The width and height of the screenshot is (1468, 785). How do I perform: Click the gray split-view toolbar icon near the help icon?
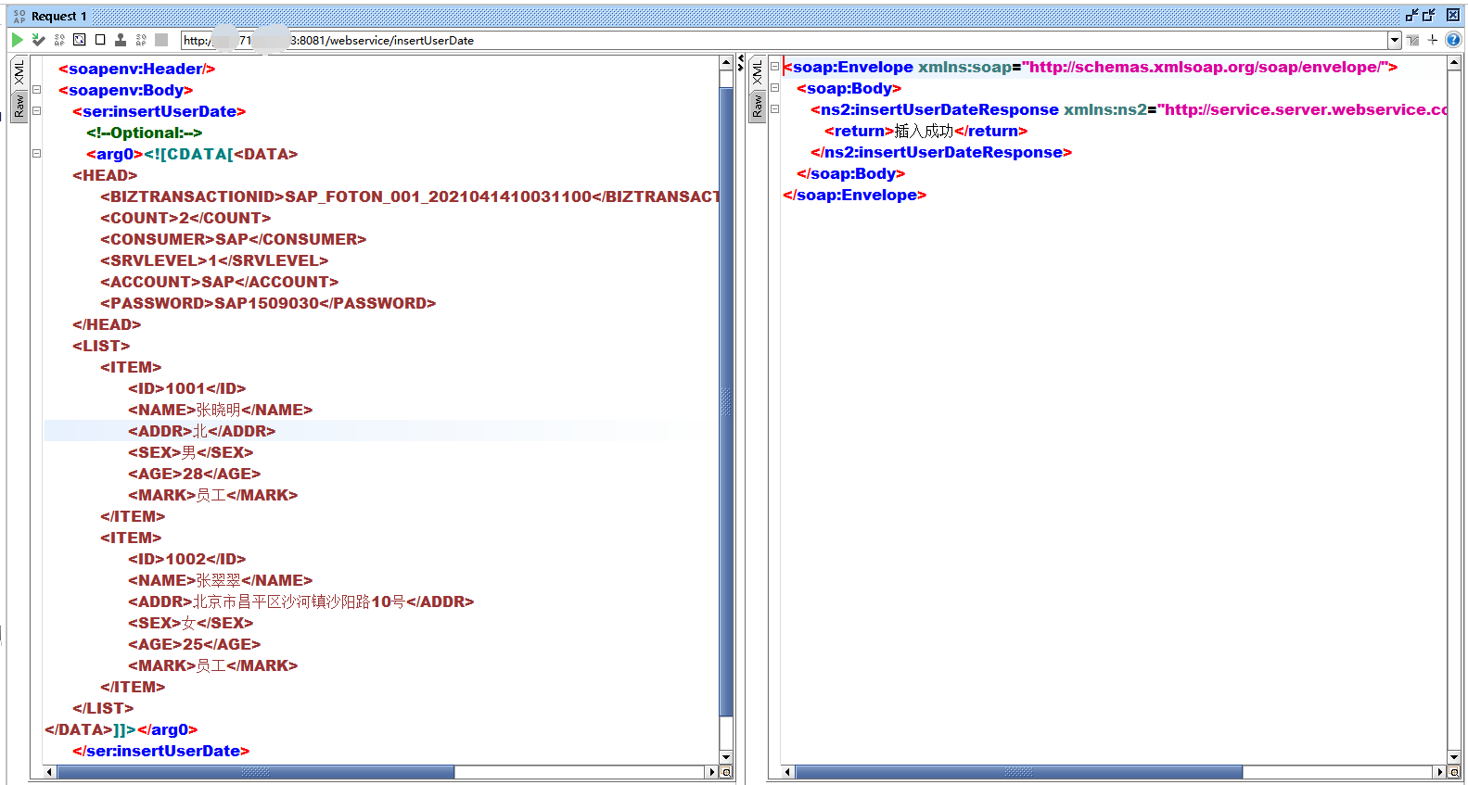click(x=1413, y=40)
